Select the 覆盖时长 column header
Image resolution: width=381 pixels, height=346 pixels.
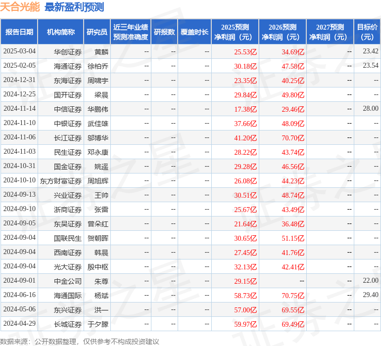click(x=194, y=32)
